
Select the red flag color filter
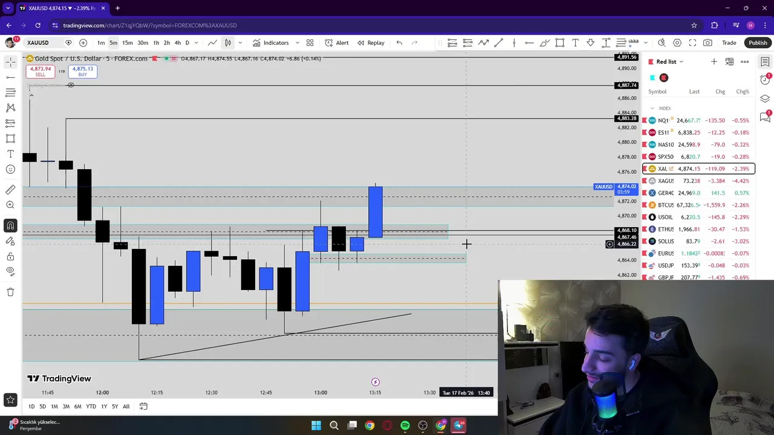(x=664, y=78)
